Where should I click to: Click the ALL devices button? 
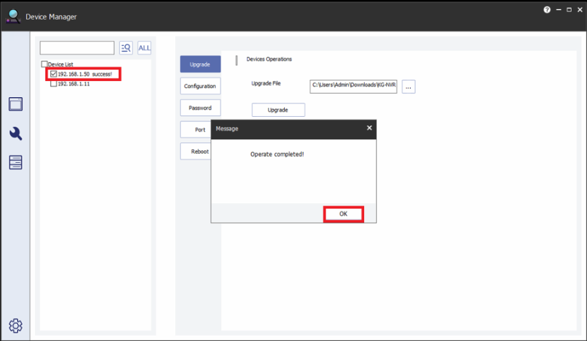point(144,48)
